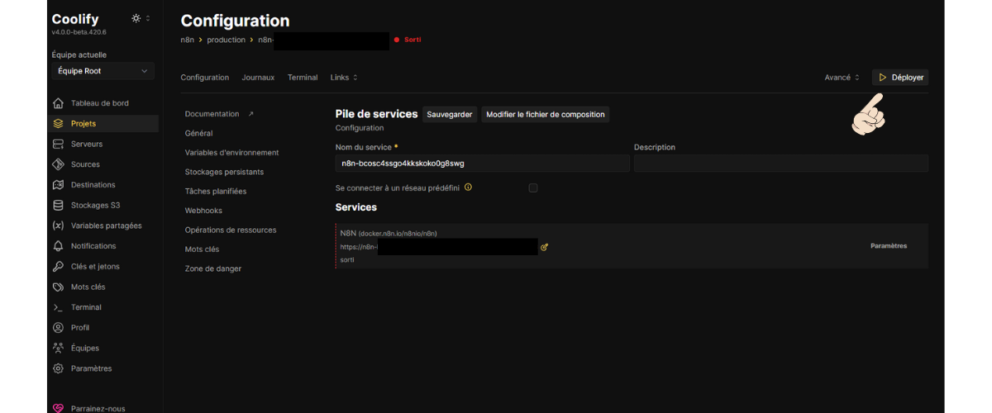This screenshot has width=992, height=413.
Task: Click the Déployer button
Action: click(900, 78)
